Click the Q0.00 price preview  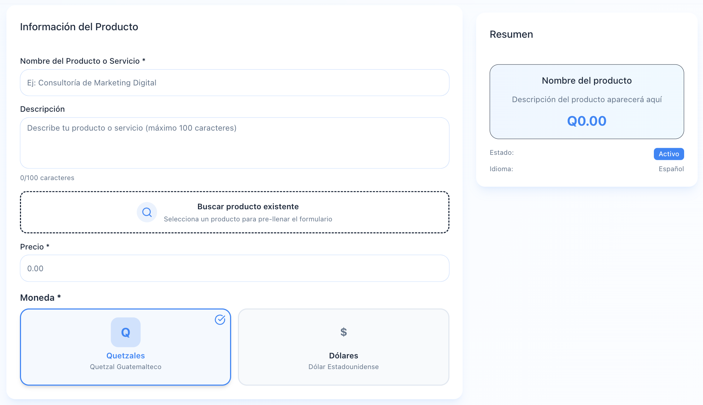point(587,121)
